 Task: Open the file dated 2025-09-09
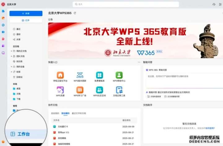point(94,126)
